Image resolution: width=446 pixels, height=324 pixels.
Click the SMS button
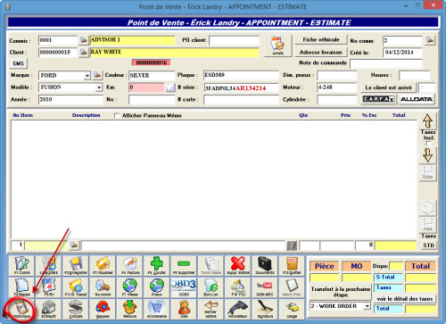click(19, 63)
